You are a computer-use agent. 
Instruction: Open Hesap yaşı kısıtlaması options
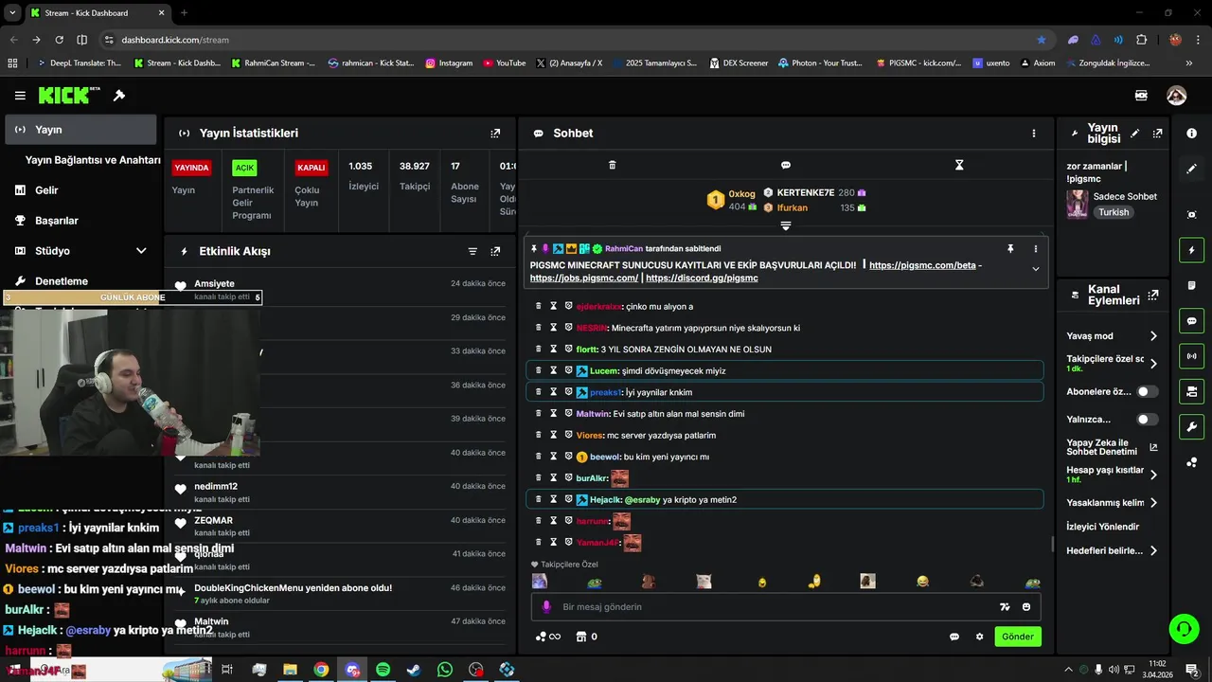pos(1112,475)
